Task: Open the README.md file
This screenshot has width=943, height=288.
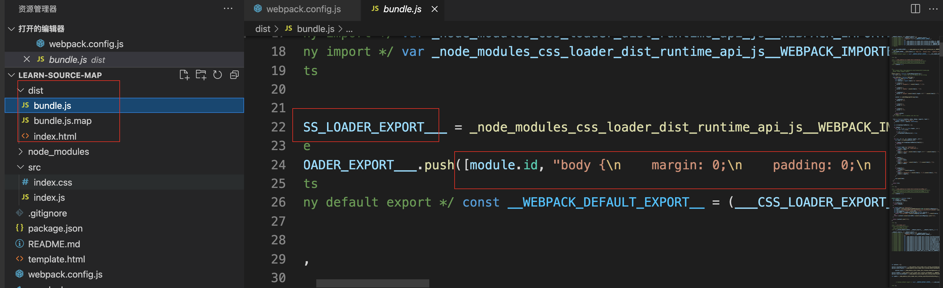Action: 124,244
